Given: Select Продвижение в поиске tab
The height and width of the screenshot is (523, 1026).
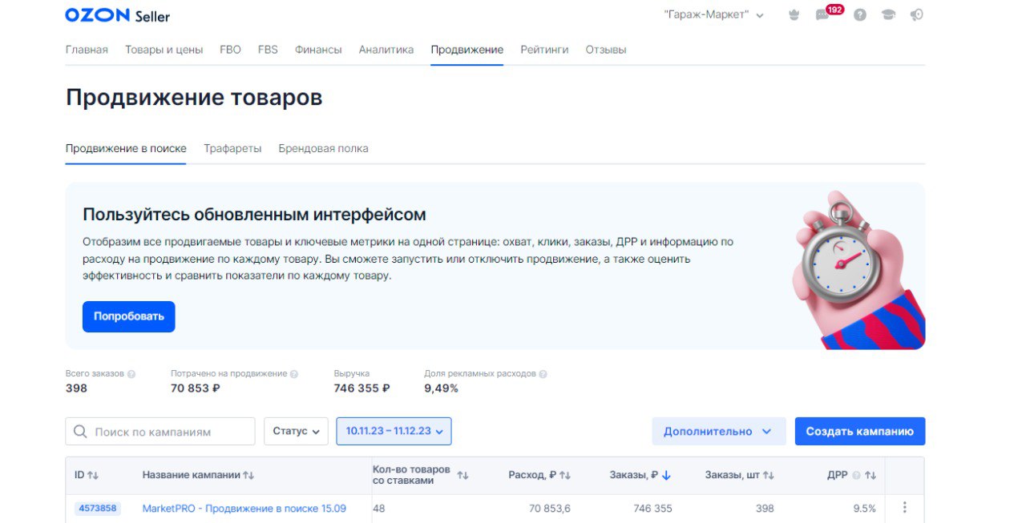Looking at the screenshot, I should pyautogui.click(x=126, y=149).
